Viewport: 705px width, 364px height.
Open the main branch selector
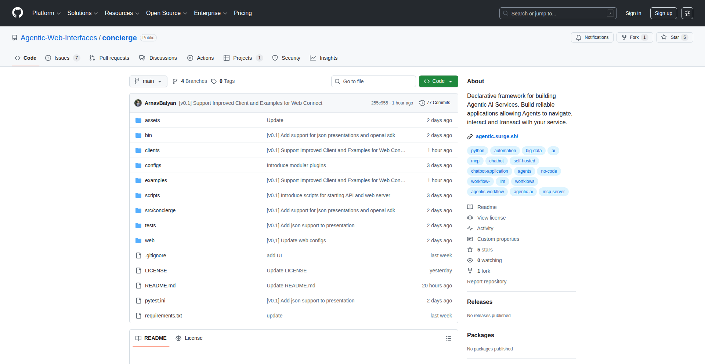(148, 81)
